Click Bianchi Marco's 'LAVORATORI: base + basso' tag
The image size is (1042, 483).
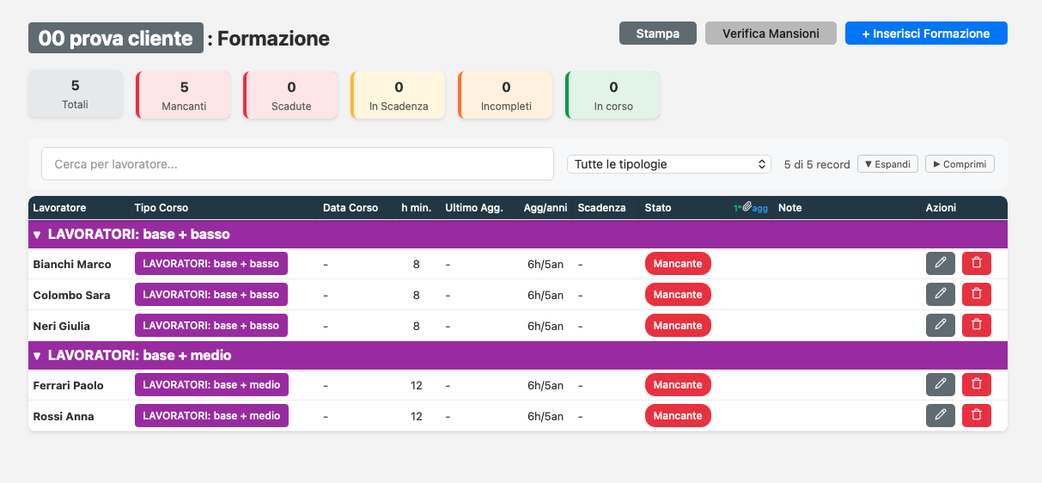click(211, 264)
